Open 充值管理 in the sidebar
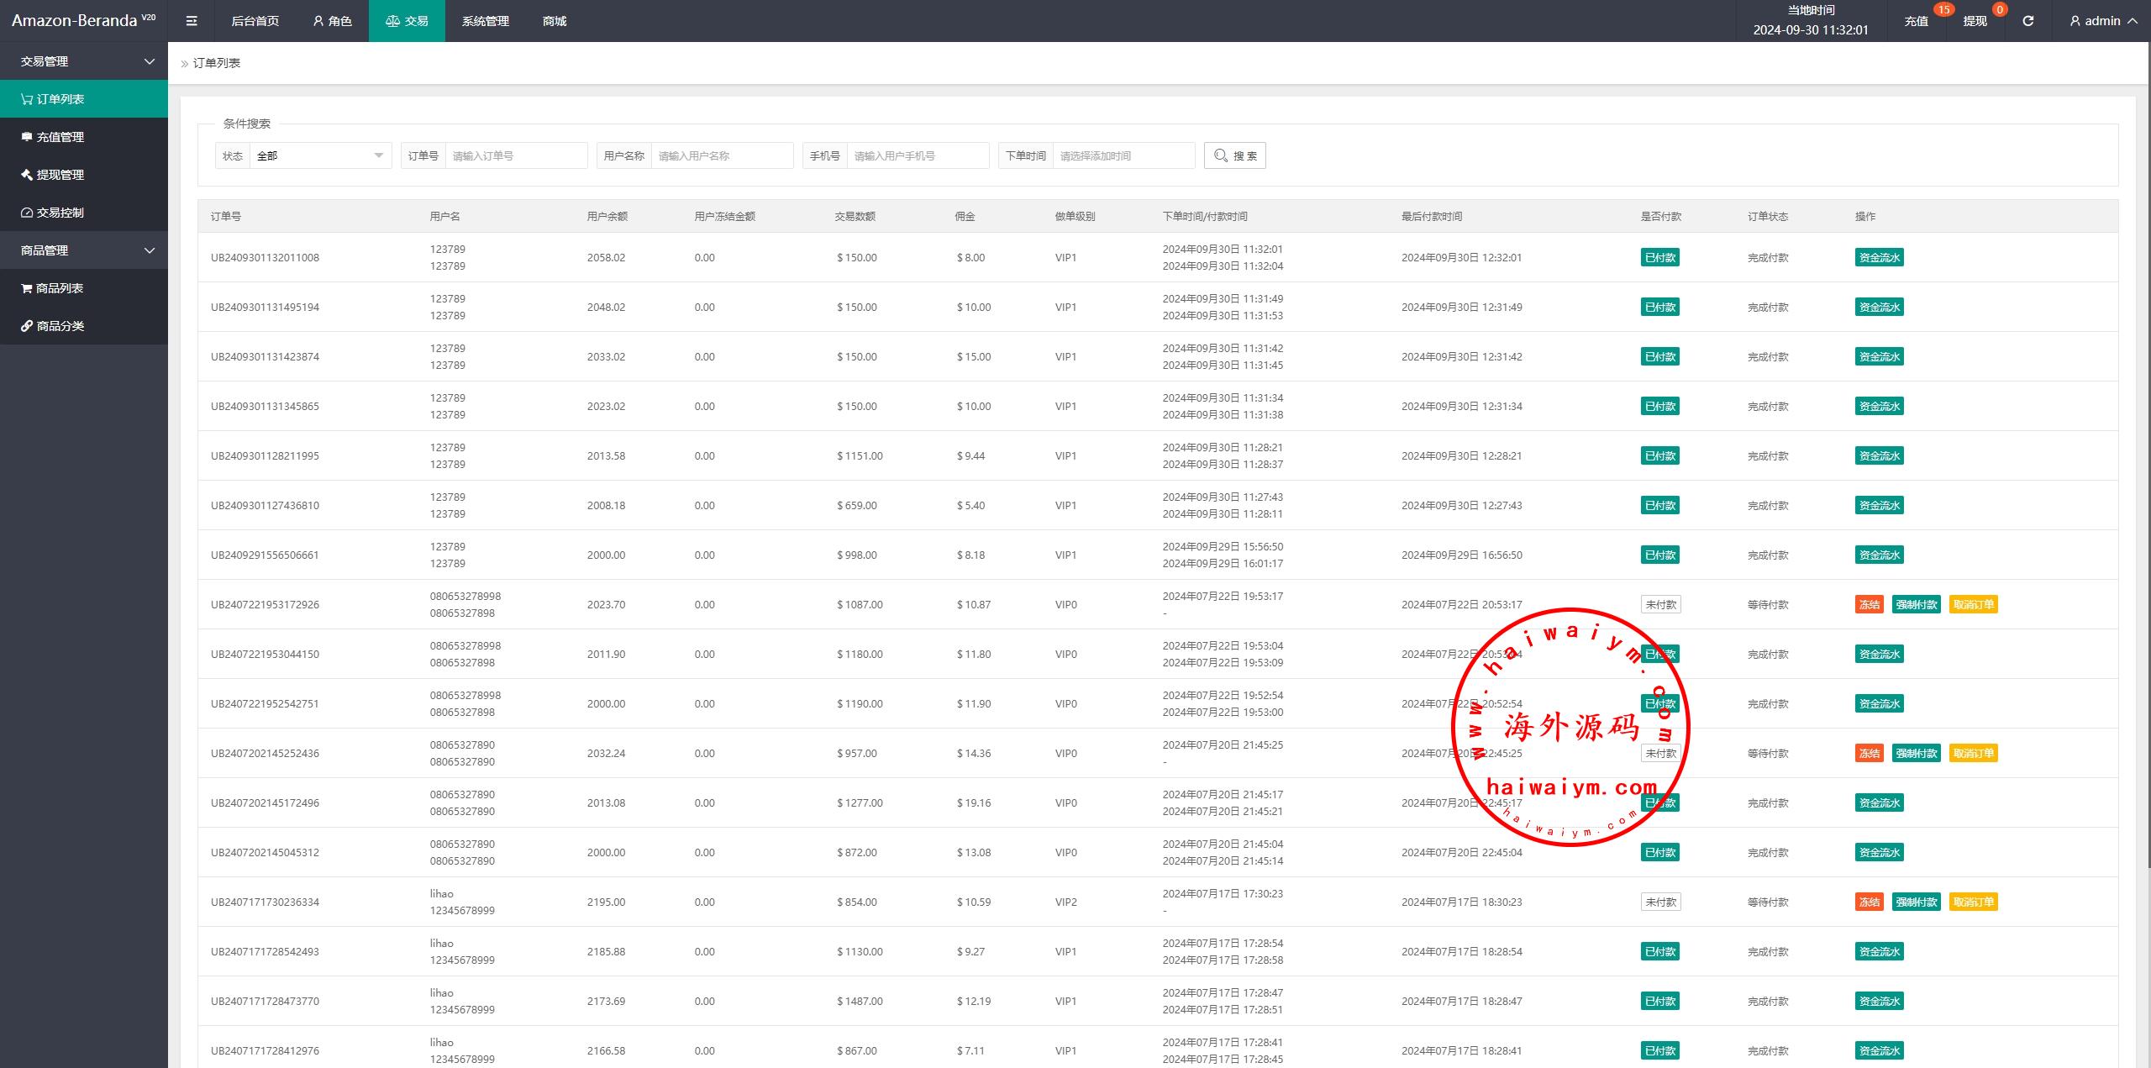 point(60,137)
